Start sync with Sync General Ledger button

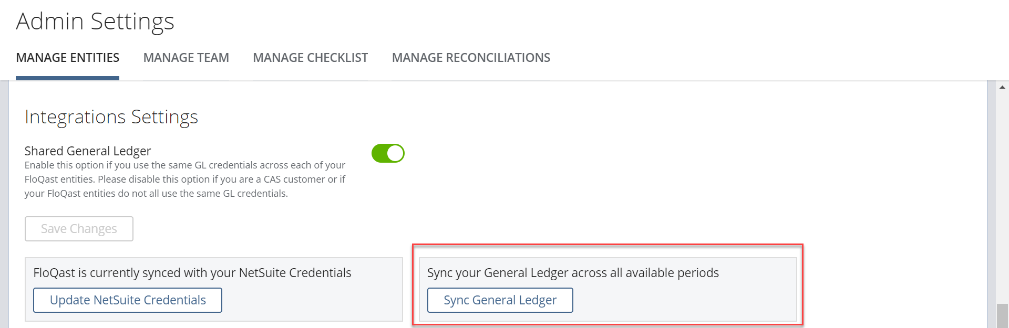pos(500,300)
